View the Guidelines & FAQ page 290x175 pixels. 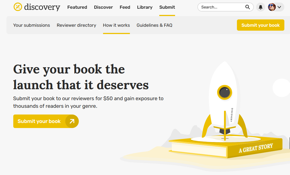pos(154,25)
